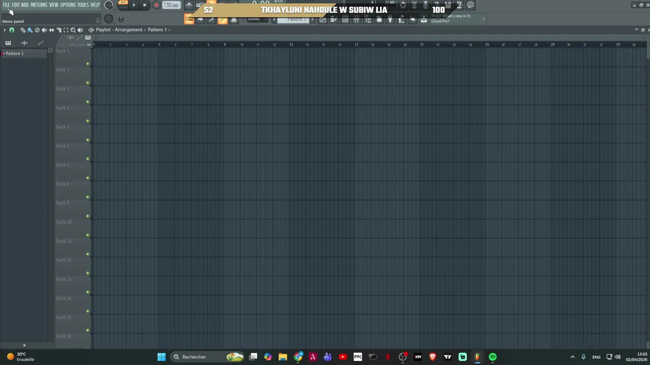Click the scissors audio editor icon
Image resolution: width=650 pixels, height=365 pixels.
click(414, 5)
